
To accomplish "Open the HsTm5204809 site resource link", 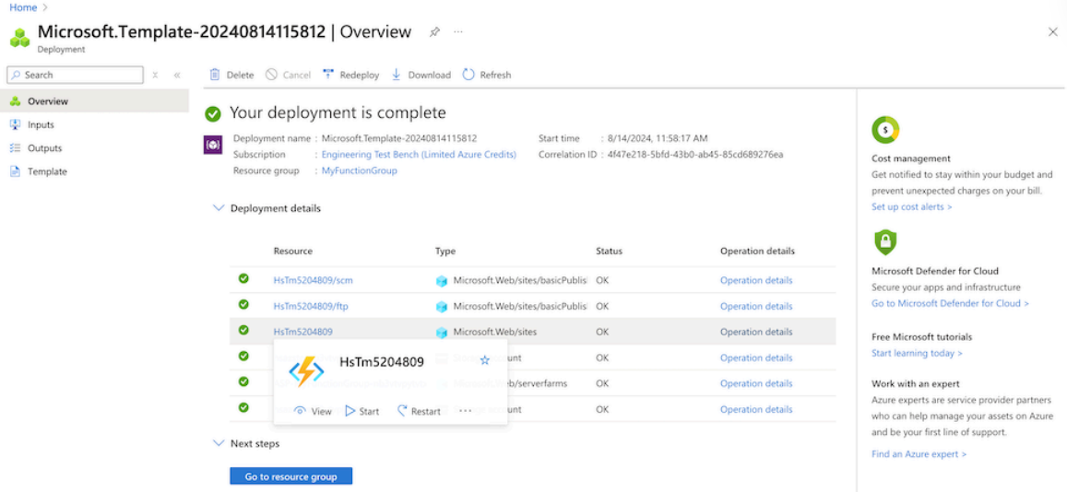I will (x=302, y=332).
